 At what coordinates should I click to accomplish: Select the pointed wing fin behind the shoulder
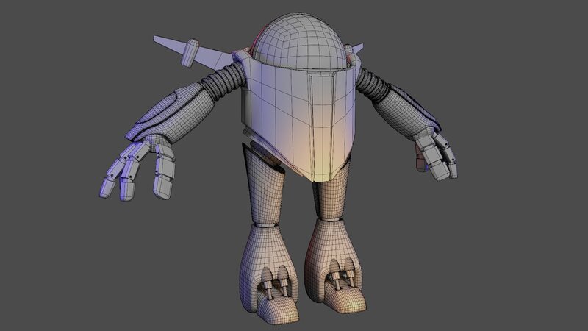tap(171, 44)
